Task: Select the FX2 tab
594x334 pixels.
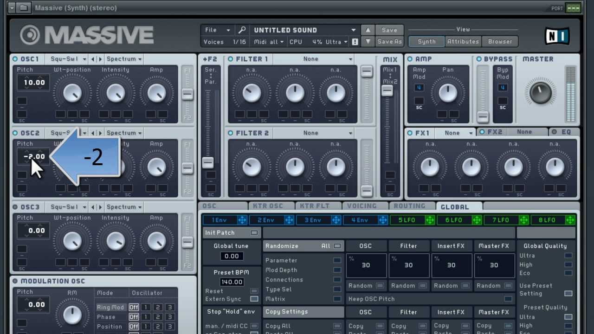Action: [x=512, y=132]
